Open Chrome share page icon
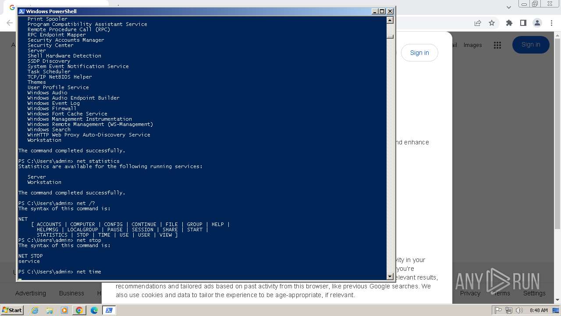This screenshot has width=561, height=316. tap(478, 23)
